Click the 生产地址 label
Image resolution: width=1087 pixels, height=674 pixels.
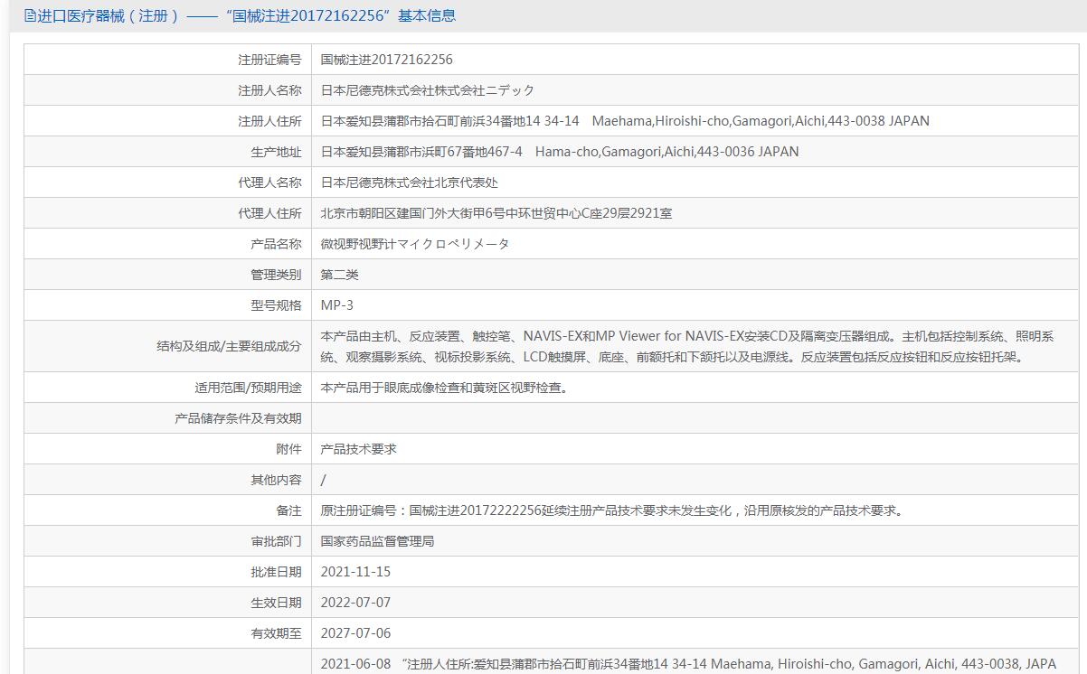[276, 152]
